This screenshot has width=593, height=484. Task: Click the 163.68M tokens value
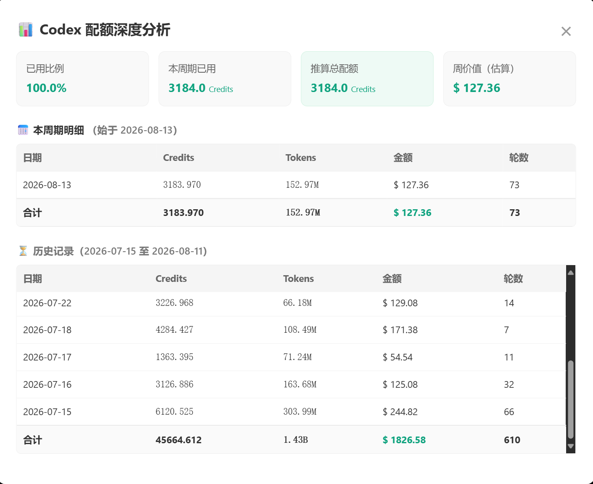300,384
